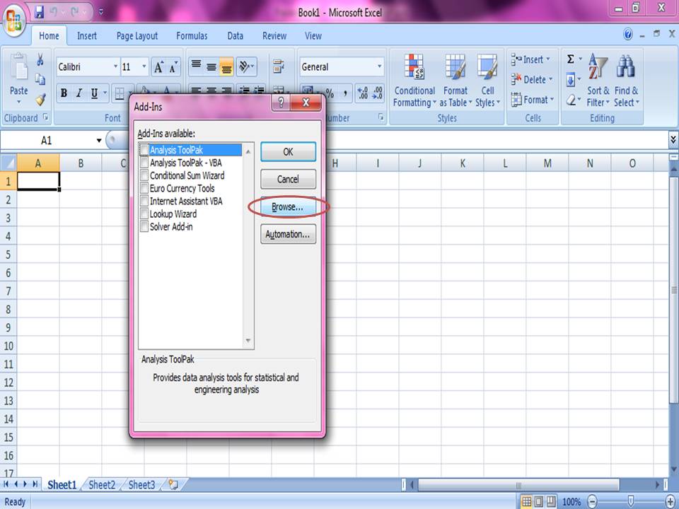The width and height of the screenshot is (679, 509).
Task: Expand the General number format dropdown
Action: [379, 66]
